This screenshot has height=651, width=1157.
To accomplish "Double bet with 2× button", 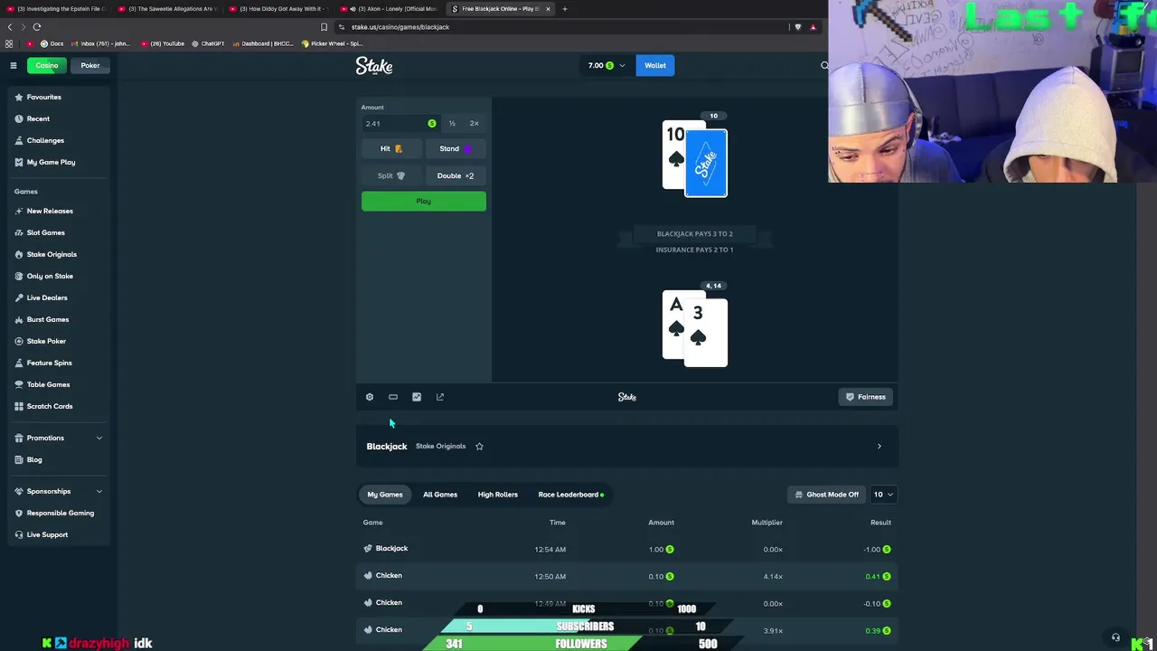I will pyautogui.click(x=475, y=123).
